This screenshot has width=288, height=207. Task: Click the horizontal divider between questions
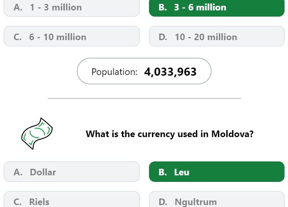click(x=144, y=98)
